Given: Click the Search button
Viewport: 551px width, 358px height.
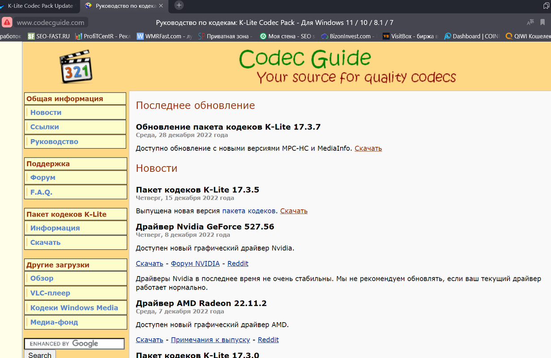Looking at the screenshot, I should [x=40, y=354].
